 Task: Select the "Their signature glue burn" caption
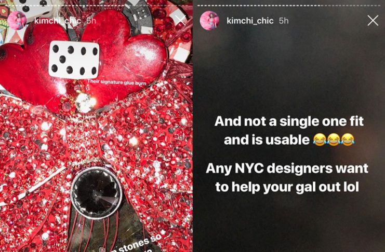coord(116,82)
